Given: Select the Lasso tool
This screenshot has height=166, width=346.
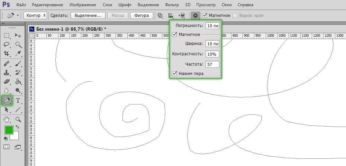Looking at the screenshot, I should point(7,44).
